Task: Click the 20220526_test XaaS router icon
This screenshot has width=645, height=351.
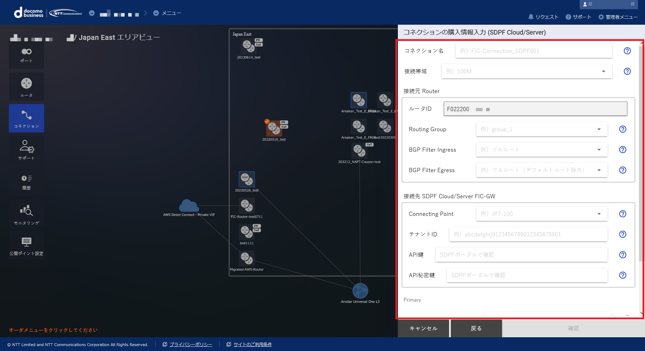Action: click(247, 179)
